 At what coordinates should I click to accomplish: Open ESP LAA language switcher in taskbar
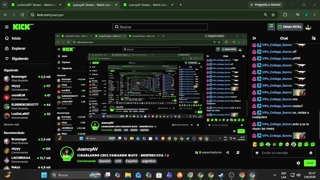click(284, 175)
